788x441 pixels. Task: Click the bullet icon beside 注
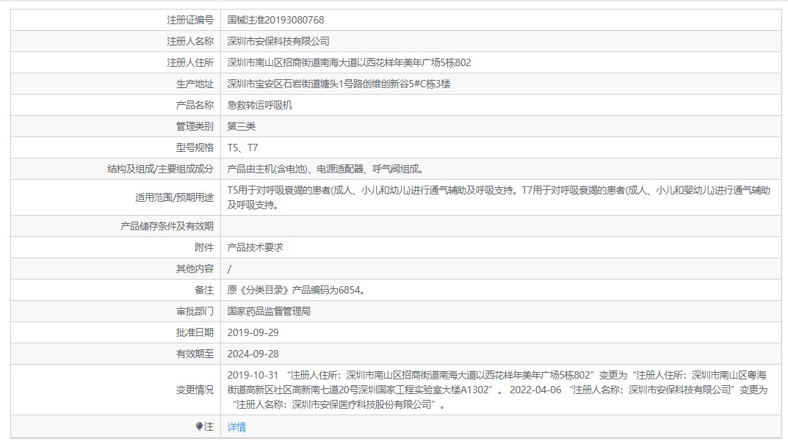199,426
